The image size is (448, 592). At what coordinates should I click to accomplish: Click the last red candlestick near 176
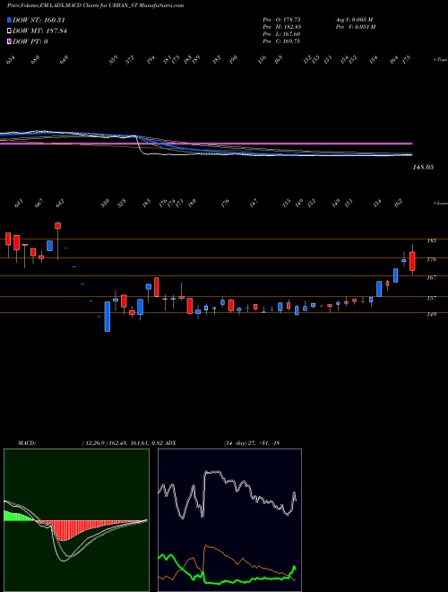412,261
